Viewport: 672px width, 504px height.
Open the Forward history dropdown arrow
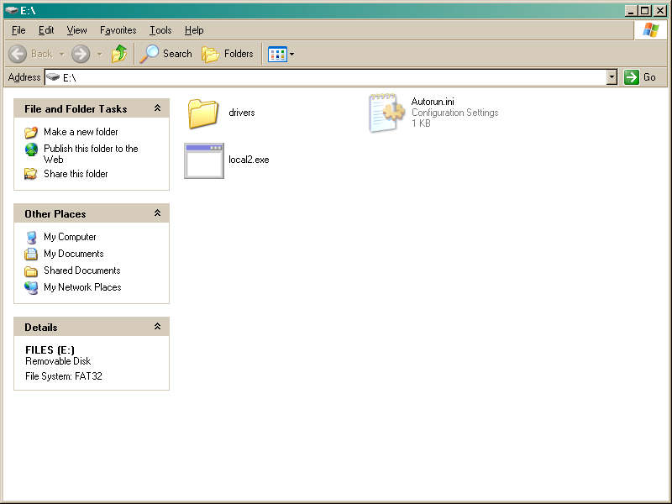(99, 54)
